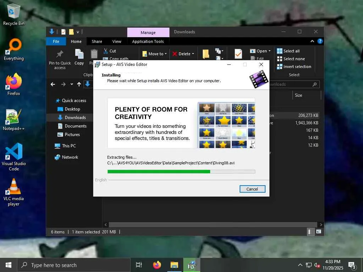Click the Copy ribbon button
363x272 pixels.
[x=79, y=57]
